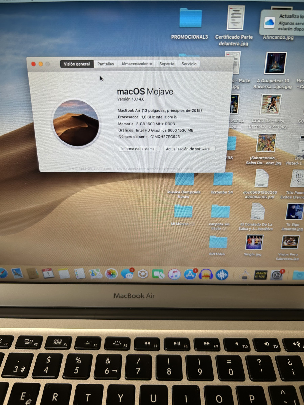Open Reminders from the dock
The image size is (304, 405).
(x=80, y=274)
